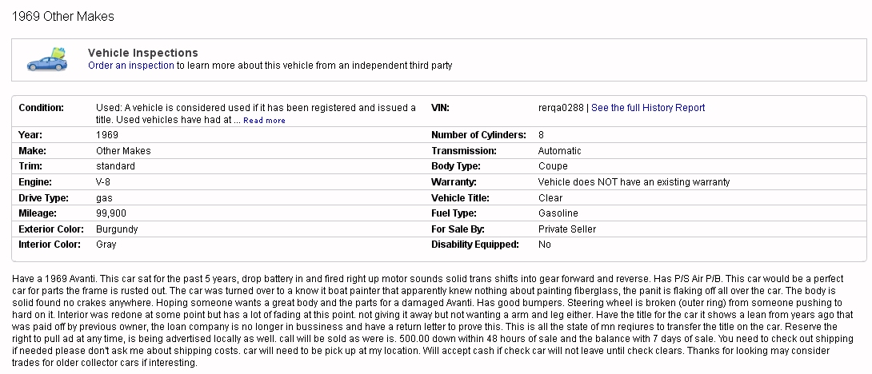
Task: Click the Body Type value Coupe
Action: [553, 166]
